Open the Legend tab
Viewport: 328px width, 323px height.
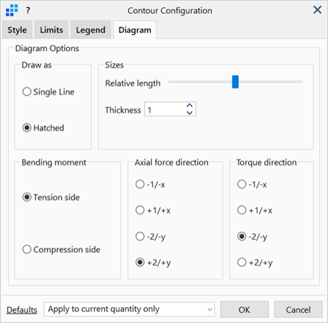click(x=91, y=30)
